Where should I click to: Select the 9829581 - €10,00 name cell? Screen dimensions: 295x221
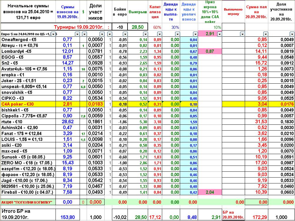pyautogui.click(x=28, y=186)
